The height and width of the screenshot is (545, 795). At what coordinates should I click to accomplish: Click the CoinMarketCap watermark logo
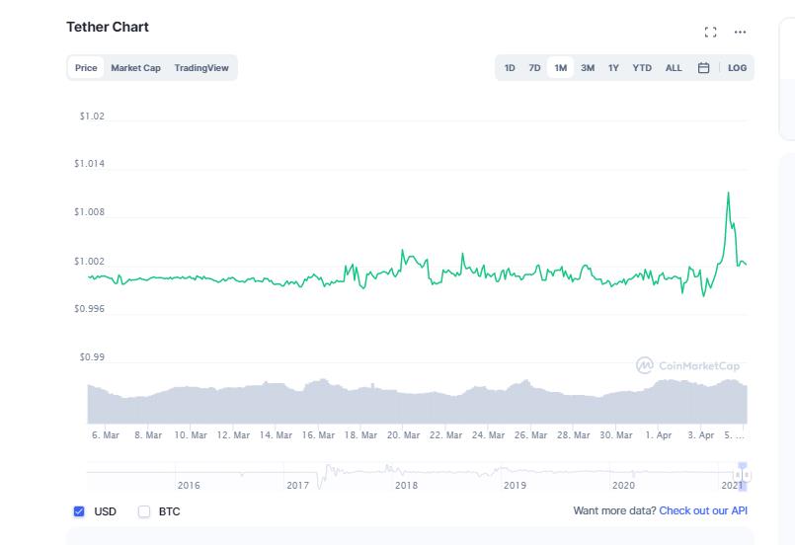point(687,365)
